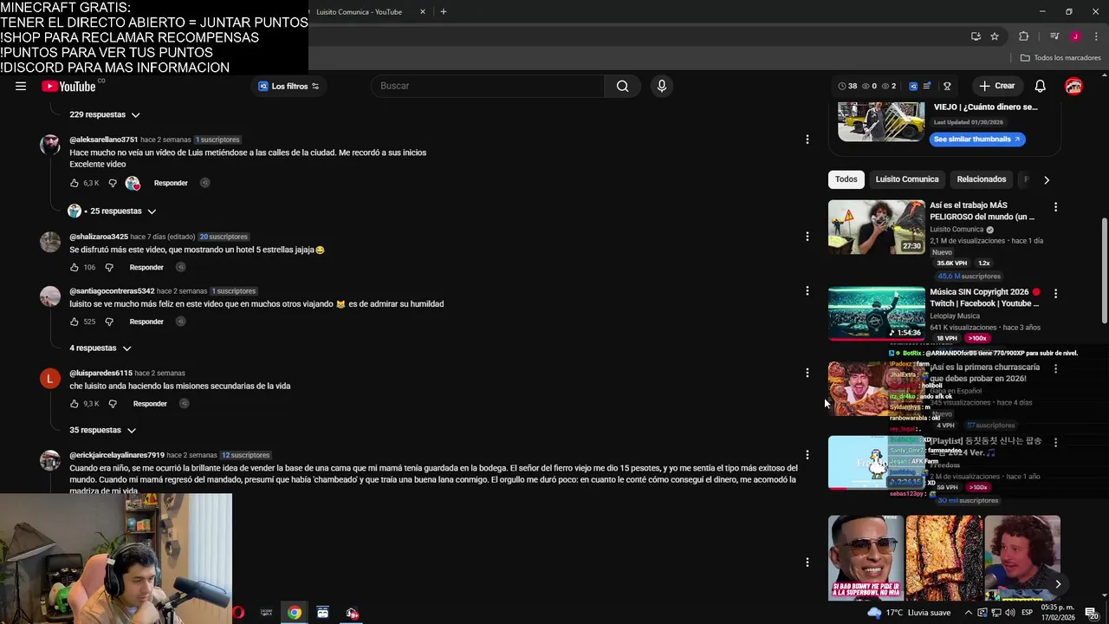
Task: Show hidden system tray icons
Action: point(969,613)
